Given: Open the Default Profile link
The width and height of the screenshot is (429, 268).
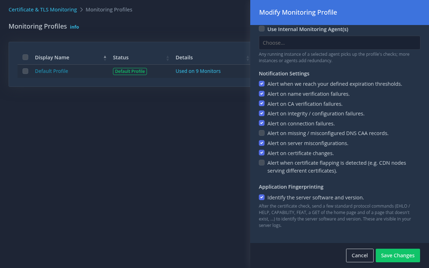Looking at the screenshot, I should pyautogui.click(x=51, y=71).
